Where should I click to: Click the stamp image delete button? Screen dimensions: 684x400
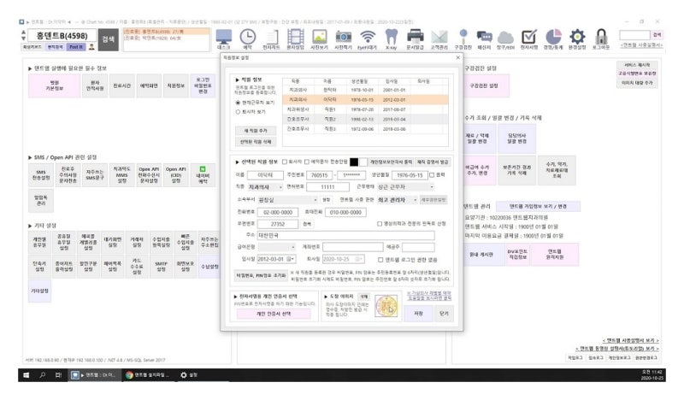click(364, 297)
